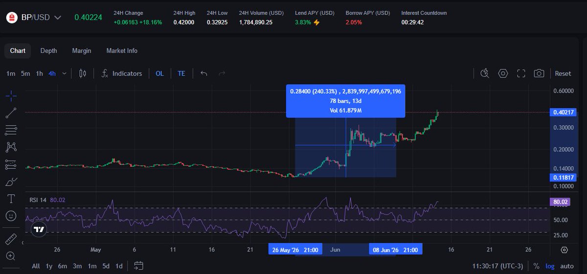The image size is (587, 274).
Task: Click the 08 Jun '26 21:00 time marker
Action: 395,250
